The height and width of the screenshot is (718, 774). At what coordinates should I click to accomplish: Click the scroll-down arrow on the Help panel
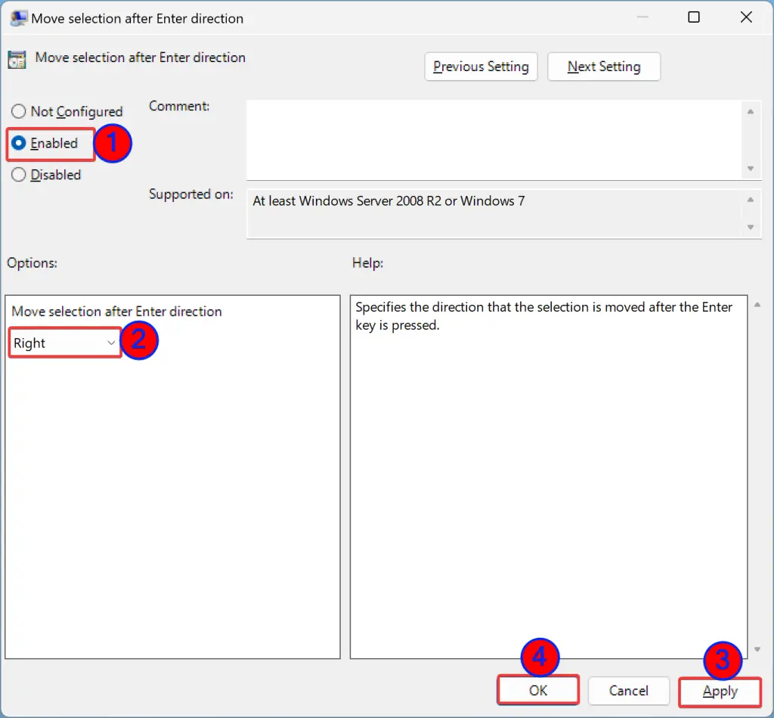click(x=756, y=649)
